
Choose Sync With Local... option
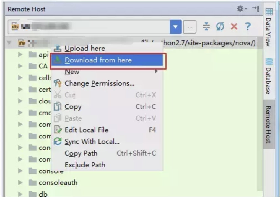click(x=92, y=142)
